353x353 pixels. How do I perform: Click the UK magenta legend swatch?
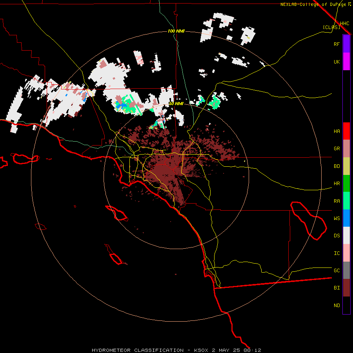click(x=346, y=62)
